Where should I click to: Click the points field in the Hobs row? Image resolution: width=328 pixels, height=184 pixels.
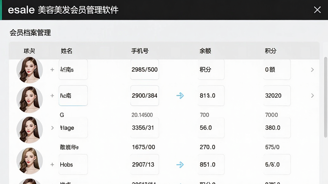277,165
